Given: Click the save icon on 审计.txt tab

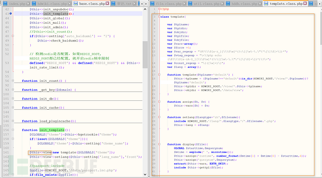Looking at the screenshot, I should tap(113, 3).
